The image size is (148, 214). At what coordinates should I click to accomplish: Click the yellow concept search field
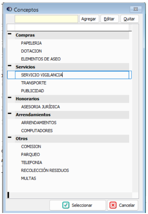point(46,19)
